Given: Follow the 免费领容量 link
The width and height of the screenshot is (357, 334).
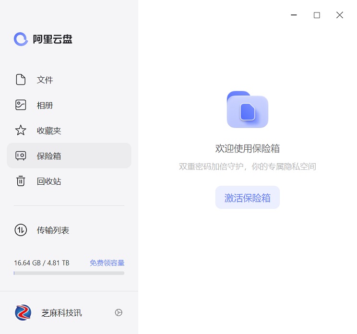Looking at the screenshot, I should pyautogui.click(x=107, y=263).
